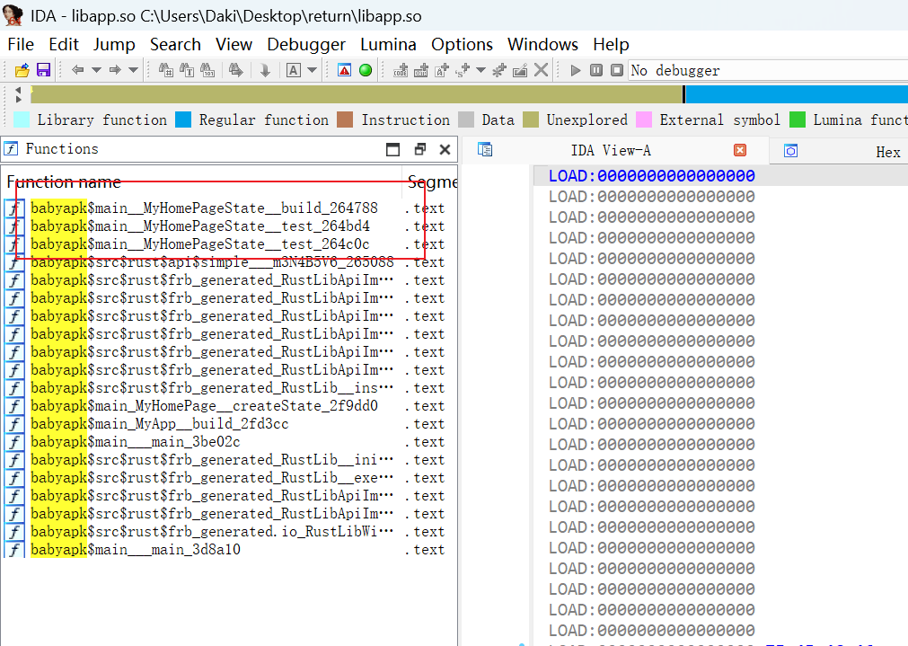
Task: Start the debugger with the play icon
Action: (576, 71)
